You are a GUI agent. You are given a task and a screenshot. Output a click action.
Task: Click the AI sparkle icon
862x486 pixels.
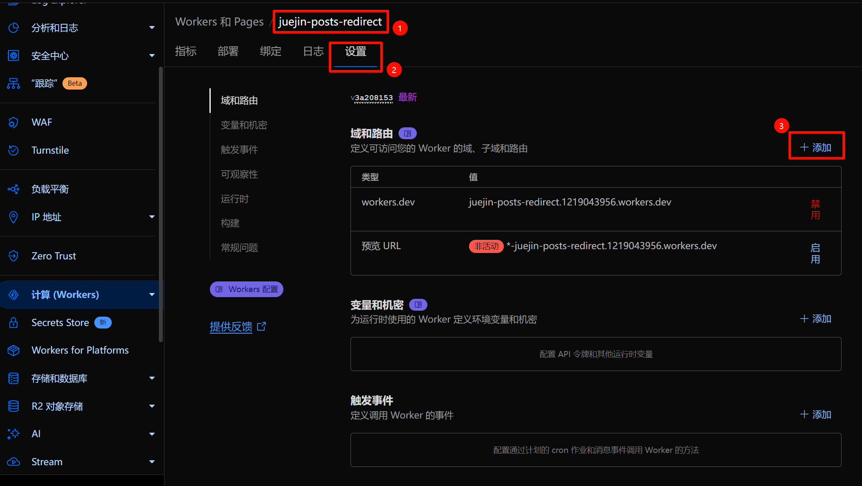(14, 434)
